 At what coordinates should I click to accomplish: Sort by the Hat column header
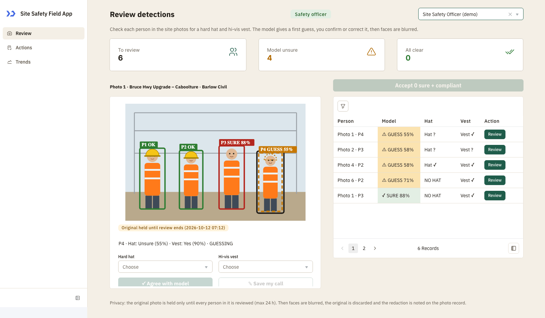pos(429,121)
